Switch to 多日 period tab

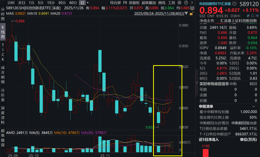(22, 3)
